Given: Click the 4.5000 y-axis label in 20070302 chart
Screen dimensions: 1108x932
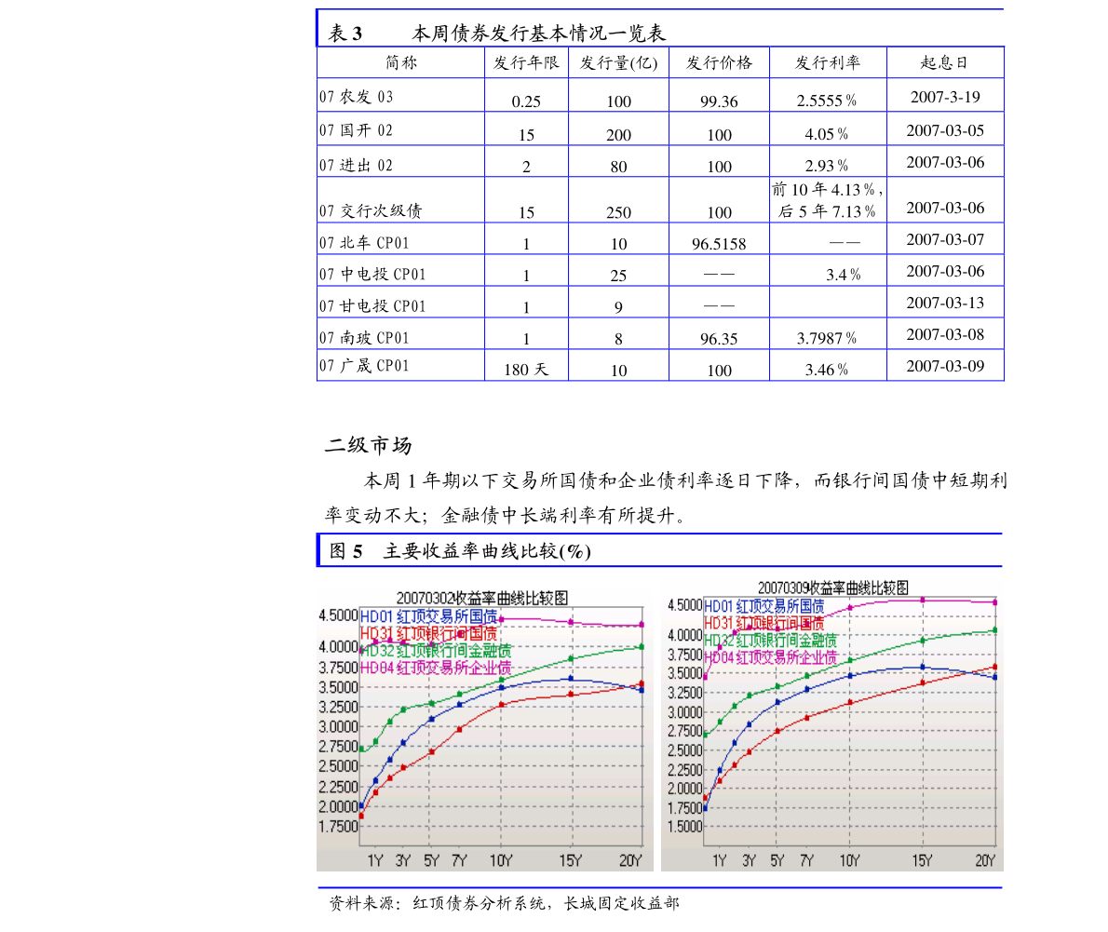Looking at the screenshot, I should click(338, 615).
